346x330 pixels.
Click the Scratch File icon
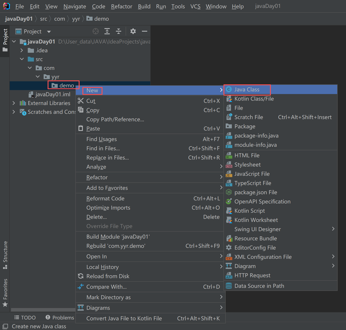click(x=229, y=117)
